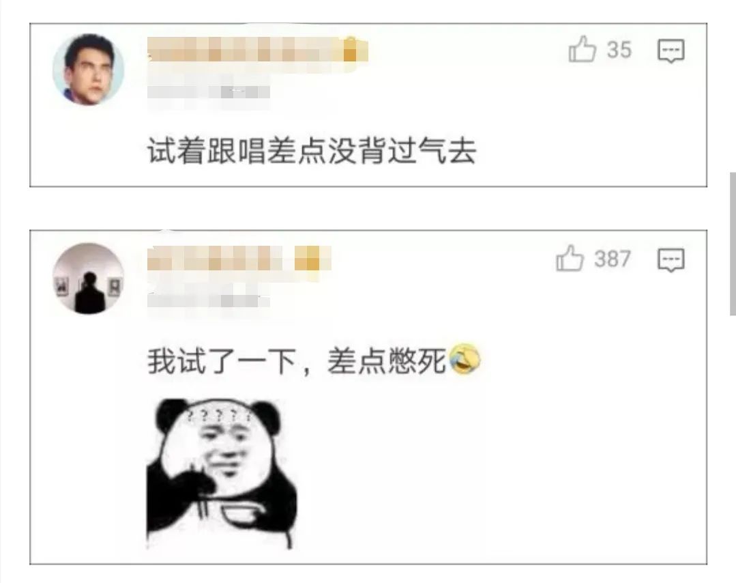Viewport: 736px width, 583px height.
Task: Open replies for the 387-likes comment
Action: 671,260
